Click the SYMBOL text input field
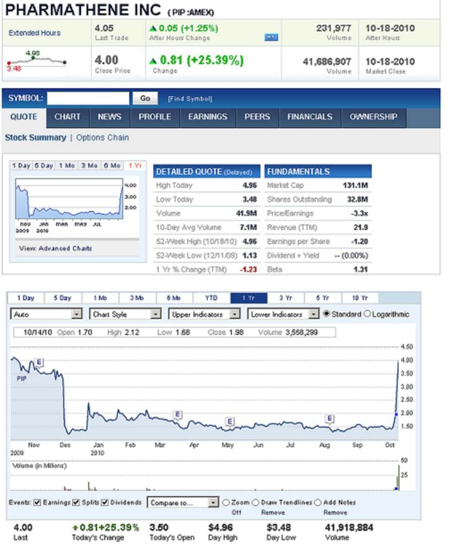 click(x=88, y=98)
